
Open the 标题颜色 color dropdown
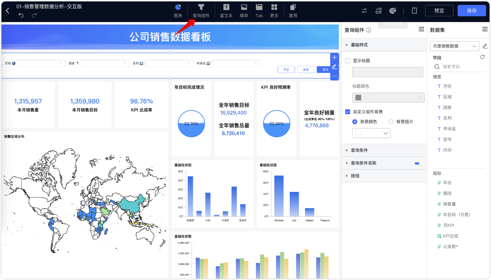pos(388,98)
